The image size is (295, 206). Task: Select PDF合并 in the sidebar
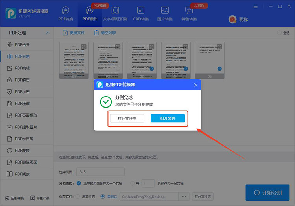tap(27, 45)
